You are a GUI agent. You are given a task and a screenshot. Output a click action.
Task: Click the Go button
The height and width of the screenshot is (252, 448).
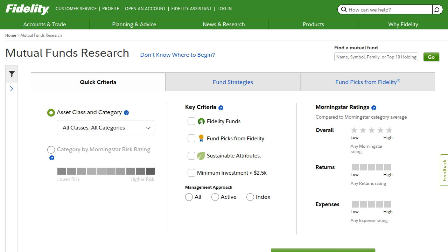pos(431,57)
